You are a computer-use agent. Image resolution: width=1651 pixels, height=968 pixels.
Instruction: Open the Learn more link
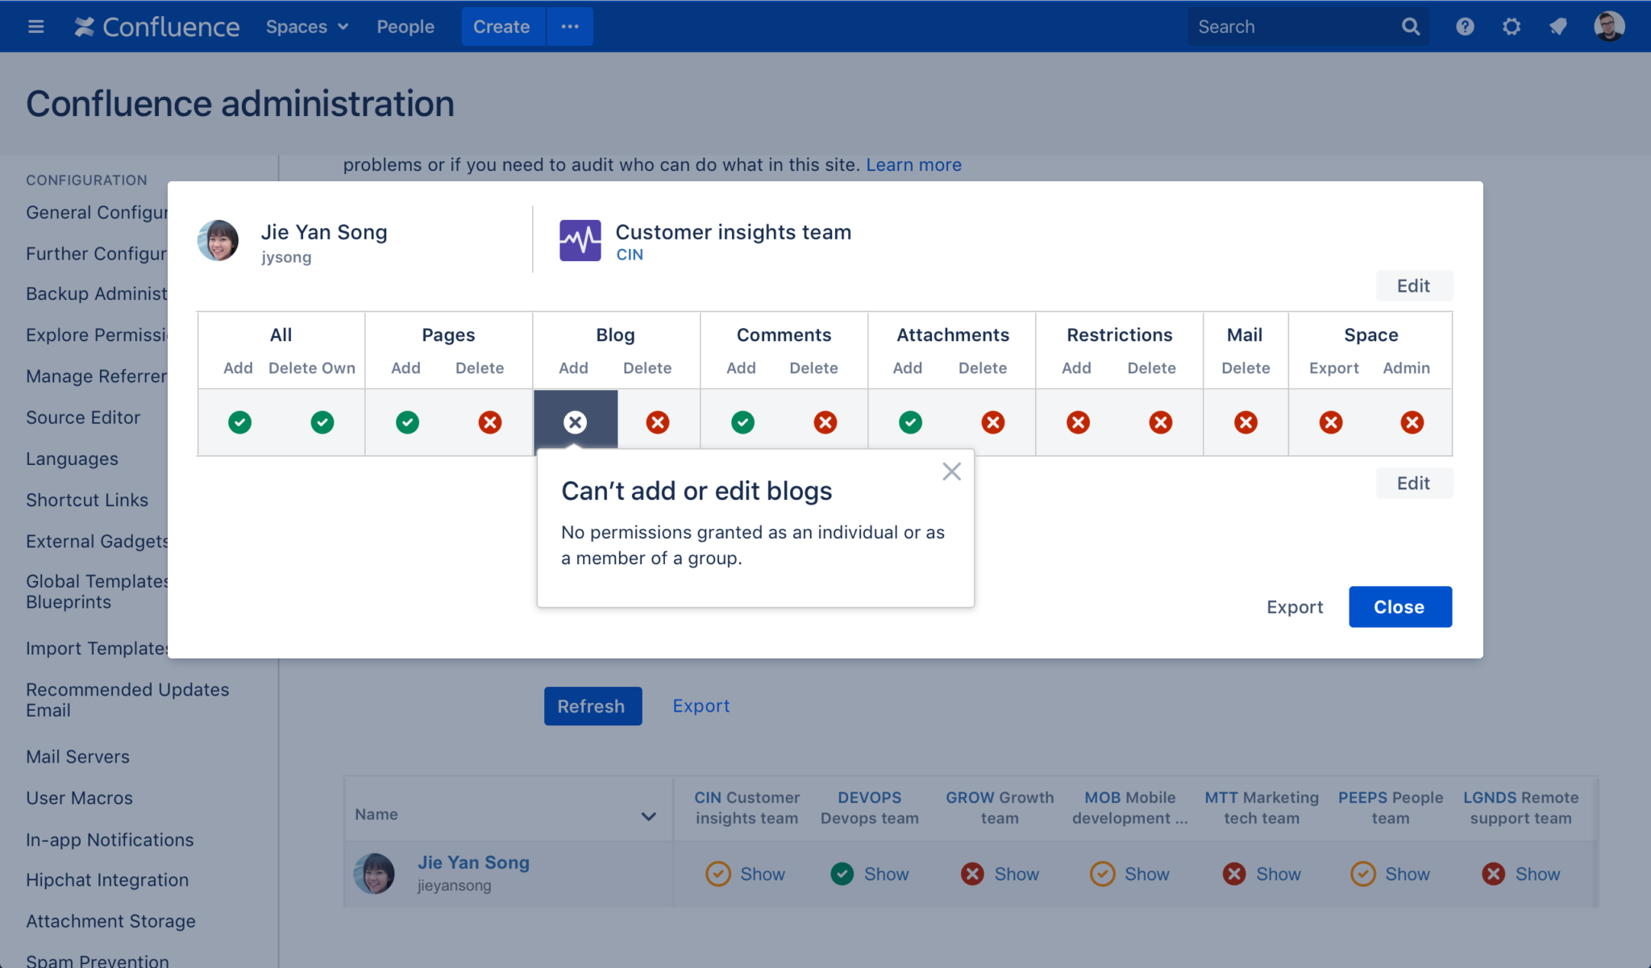[x=913, y=164]
